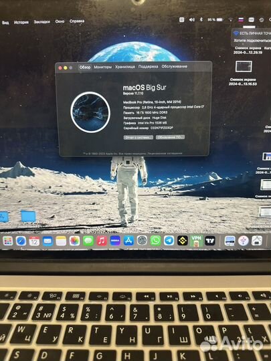Click the stop-recording icon in the menu bar

[182, 20]
